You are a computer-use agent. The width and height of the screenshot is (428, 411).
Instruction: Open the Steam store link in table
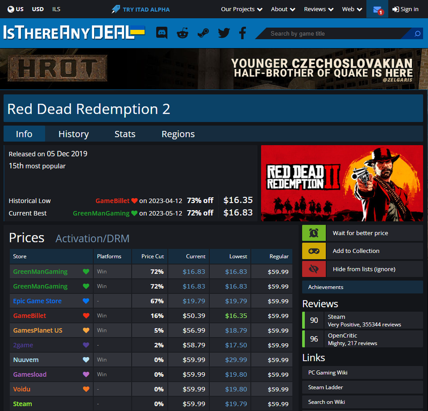(22, 404)
